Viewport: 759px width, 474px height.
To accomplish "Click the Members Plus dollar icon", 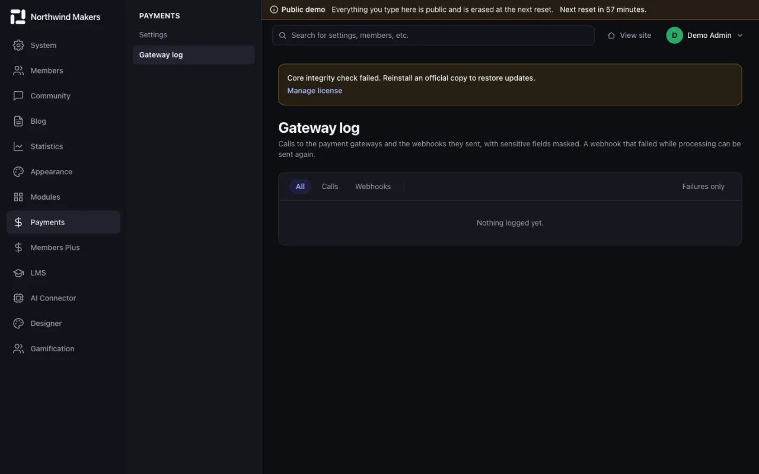I will [x=18, y=248].
